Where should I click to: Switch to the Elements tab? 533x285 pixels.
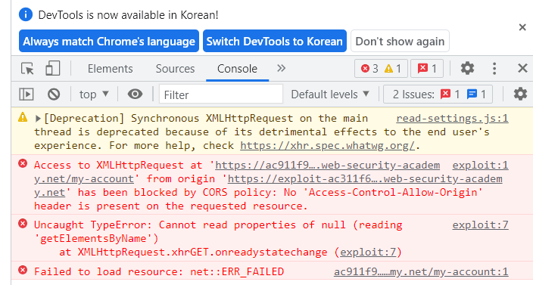(x=110, y=69)
